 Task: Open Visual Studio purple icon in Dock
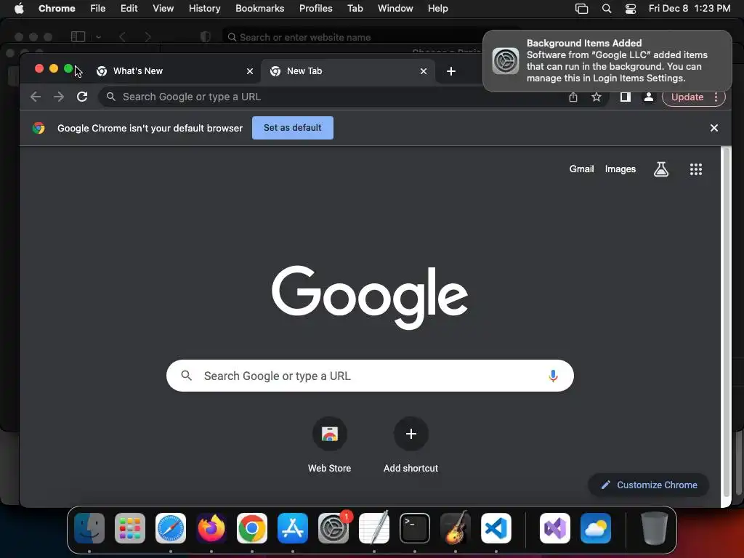pos(554,528)
